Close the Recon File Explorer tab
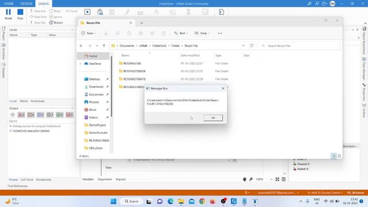This screenshot has height=207, width=368. pyautogui.click(x=131, y=23)
